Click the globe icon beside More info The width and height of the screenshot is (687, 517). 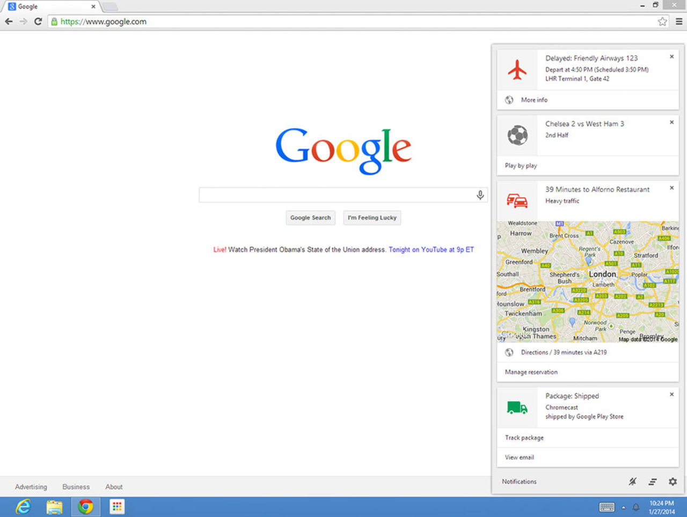pos(509,100)
